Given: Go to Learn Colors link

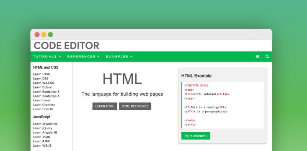Looking at the screenshot, I should (x=42, y=87).
